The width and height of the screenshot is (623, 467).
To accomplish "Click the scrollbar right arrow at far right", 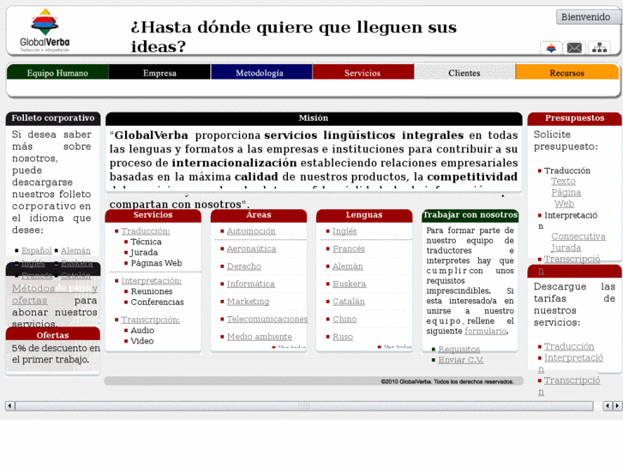I will (617, 406).
